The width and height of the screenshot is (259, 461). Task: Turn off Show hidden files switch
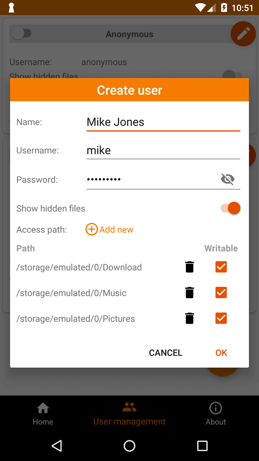(231, 208)
